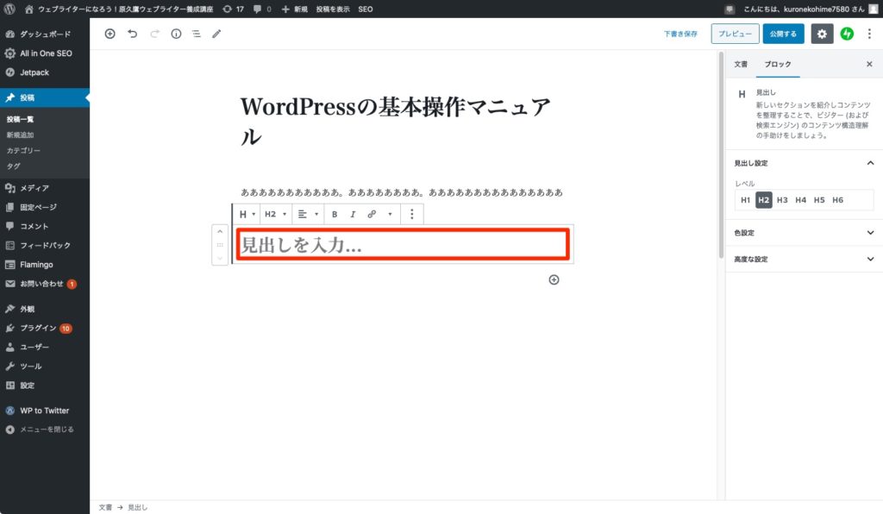883x514 pixels.
Task: Toggle bold in block toolbar
Action: pos(335,214)
